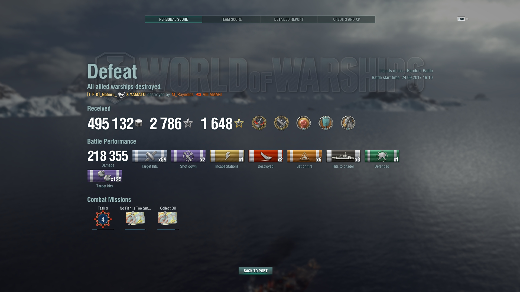Click the green Defended ribbon
Screen dimensions: 520x292
click(382, 156)
